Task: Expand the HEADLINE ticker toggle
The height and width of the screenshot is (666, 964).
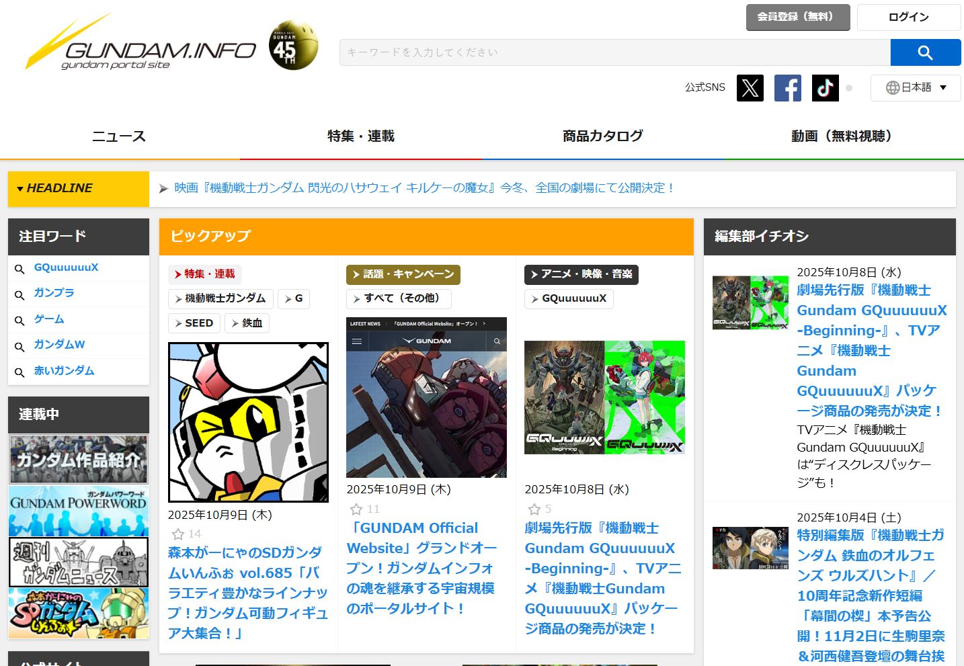Action: [20, 189]
